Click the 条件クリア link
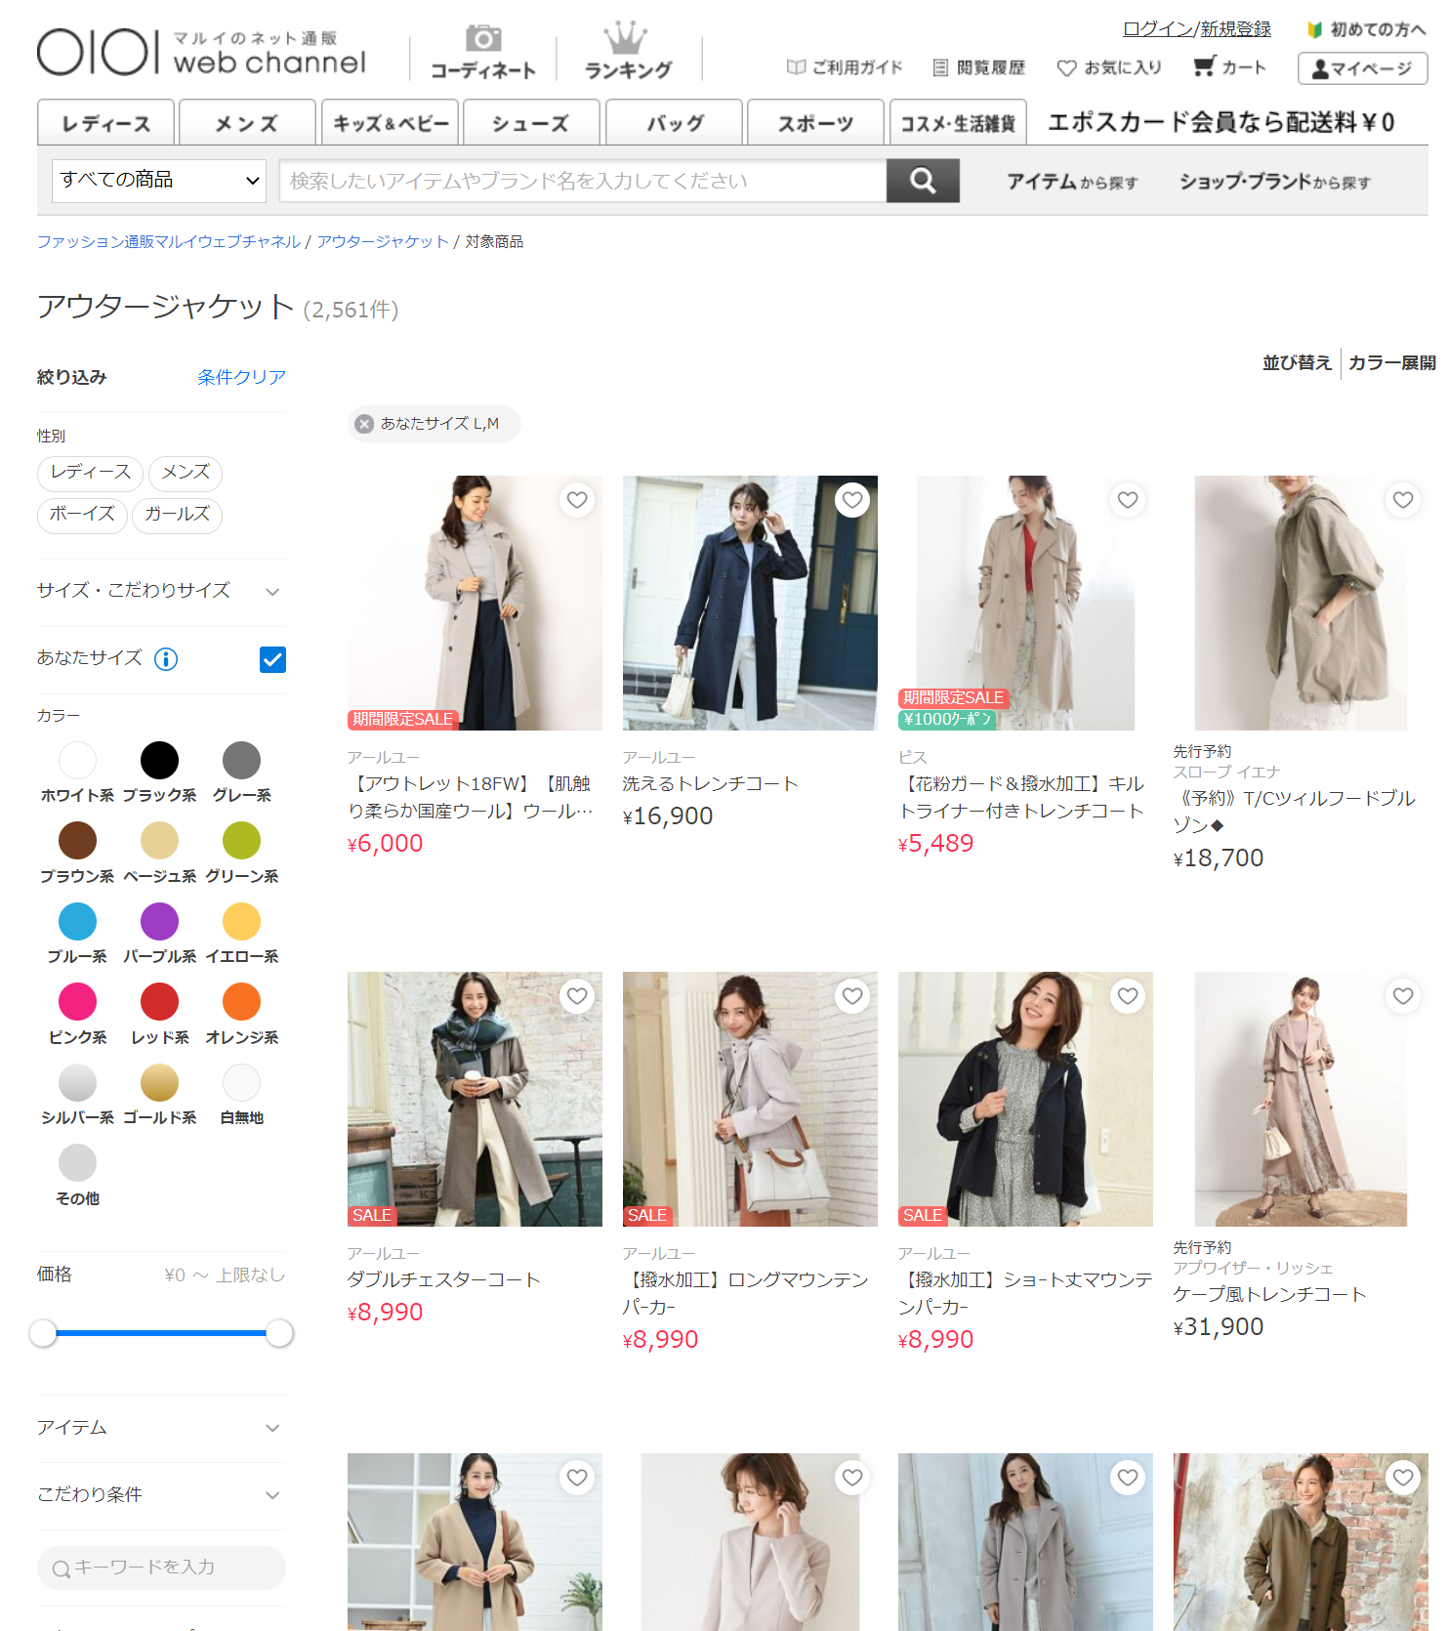This screenshot has width=1448, height=1631. pyautogui.click(x=241, y=377)
